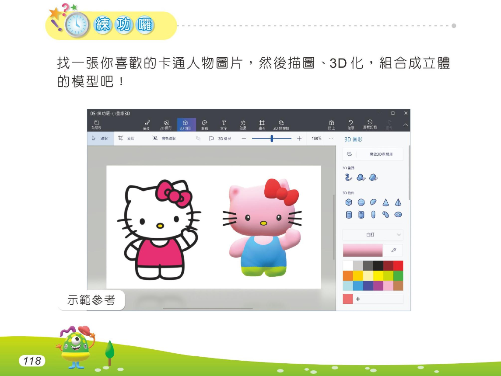Insert the 3D pyramid object
Image resolution: width=501 pixels, height=376 pixels.
[x=398, y=202]
